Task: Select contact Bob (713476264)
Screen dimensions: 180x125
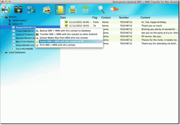Action: (25, 42)
